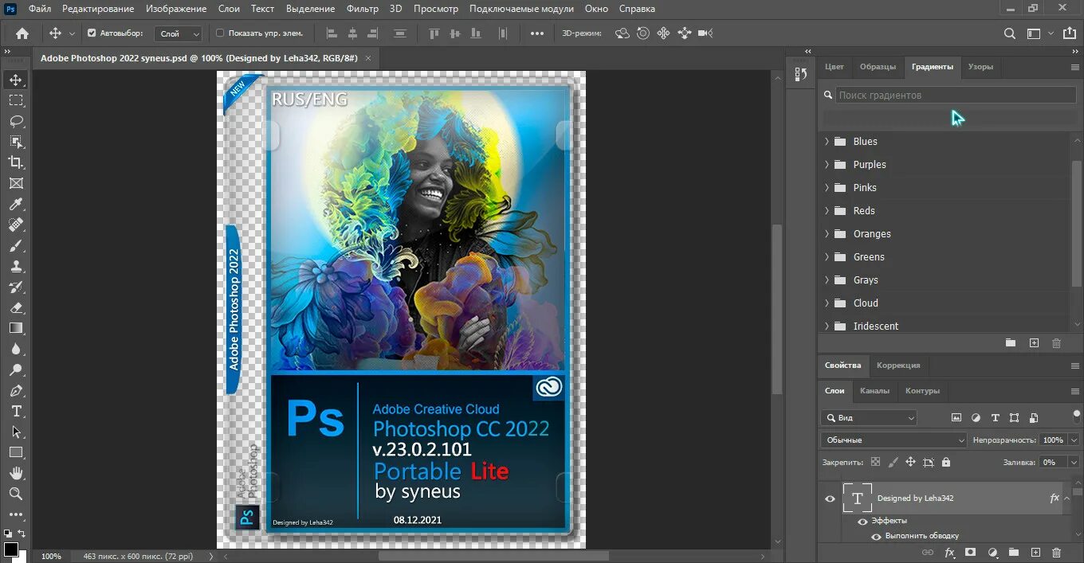Select the Spot Healing Brush tool
This screenshot has height=563, width=1084.
coord(16,225)
